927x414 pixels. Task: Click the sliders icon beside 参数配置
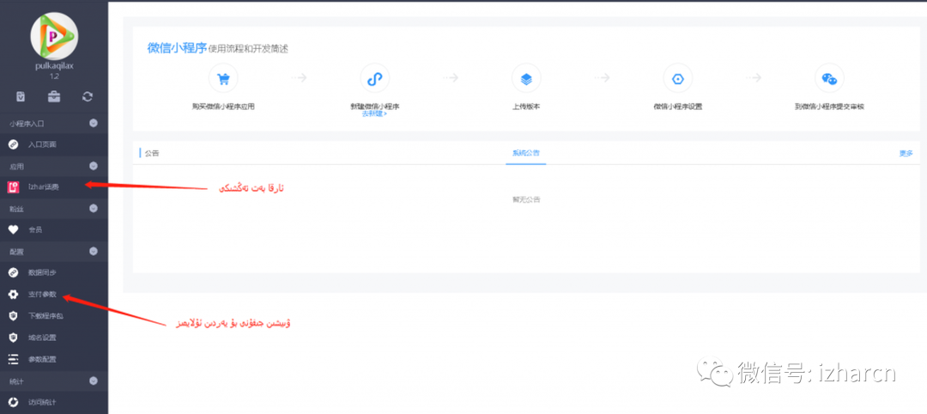[x=13, y=359]
